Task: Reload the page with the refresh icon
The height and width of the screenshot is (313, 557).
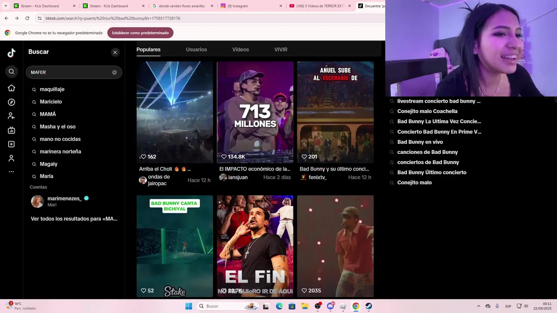Action: [x=27, y=18]
